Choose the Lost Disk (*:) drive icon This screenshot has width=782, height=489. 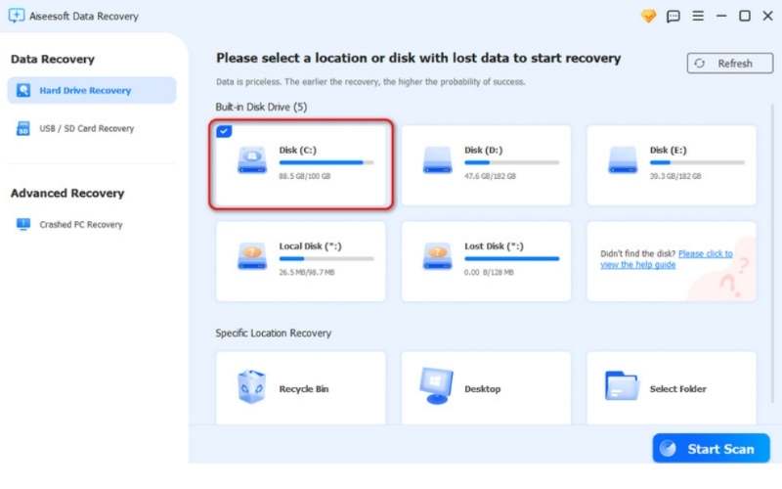[x=437, y=256]
